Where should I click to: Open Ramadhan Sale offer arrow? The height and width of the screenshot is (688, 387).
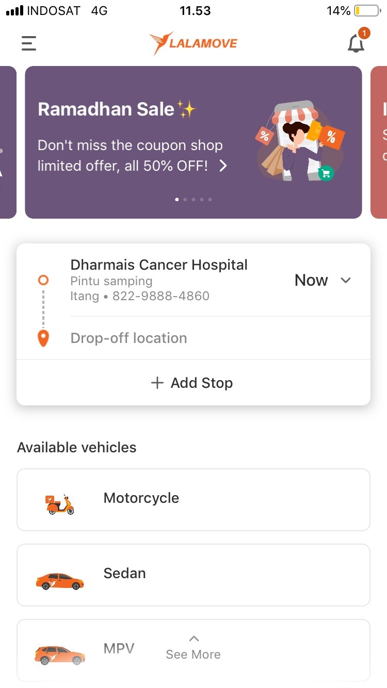pyautogui.click(x=223, y=166)
